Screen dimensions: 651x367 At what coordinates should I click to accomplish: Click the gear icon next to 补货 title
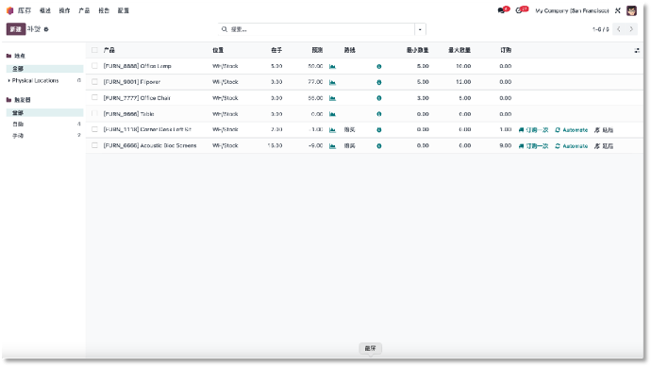(x=46, y=29)
